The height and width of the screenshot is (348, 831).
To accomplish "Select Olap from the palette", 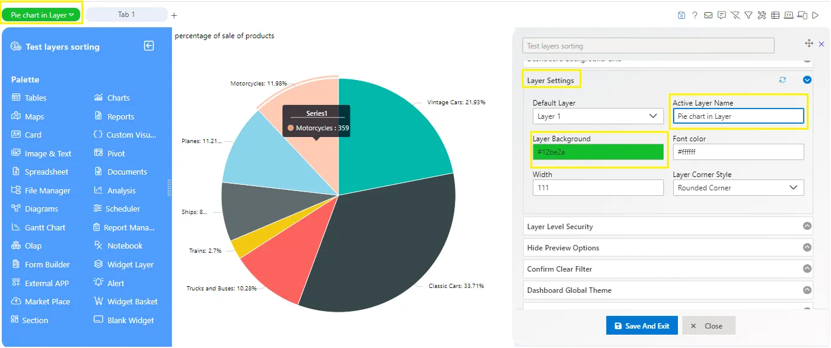I will (x=27, y=246).
